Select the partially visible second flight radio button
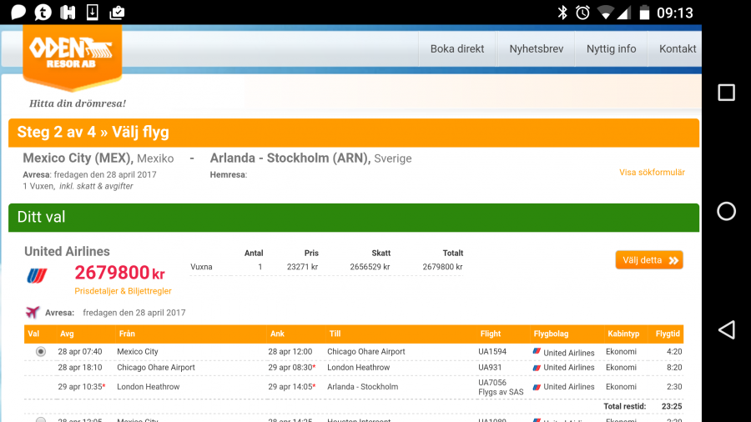Image resolution: width=751 pixels, height=422 pixels. (x=40, y=419)
